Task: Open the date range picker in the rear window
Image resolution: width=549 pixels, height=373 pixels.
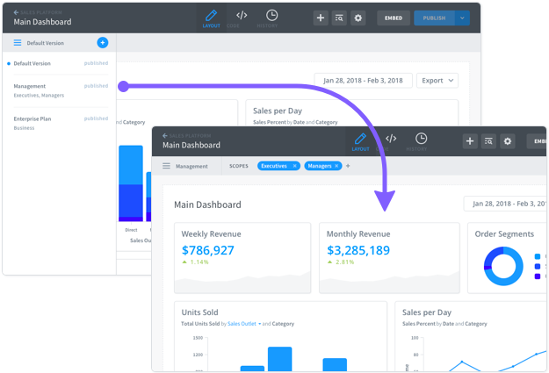Action: tap(363, 81)
